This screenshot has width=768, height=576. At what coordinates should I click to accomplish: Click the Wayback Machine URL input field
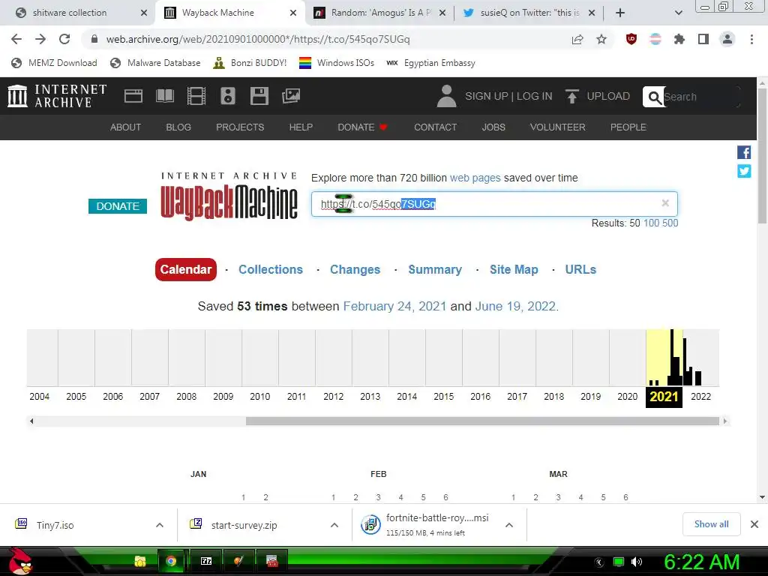click(x=494, y=204)
